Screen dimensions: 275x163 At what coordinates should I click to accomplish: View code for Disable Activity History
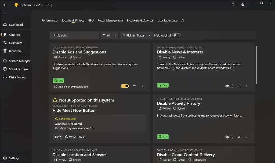point(239,137)
